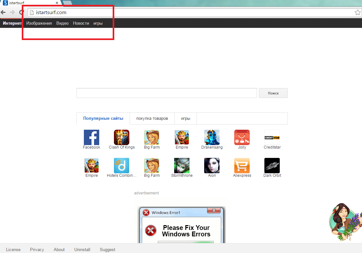Viewport: 362px width, 253px height.
Task: Switch to Изображения search
Action: pos(39,23)
